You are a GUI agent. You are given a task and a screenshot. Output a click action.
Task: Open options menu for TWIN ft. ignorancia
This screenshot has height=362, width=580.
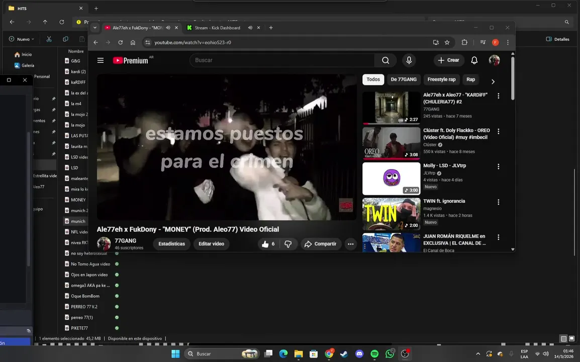[x=498, y=202]
